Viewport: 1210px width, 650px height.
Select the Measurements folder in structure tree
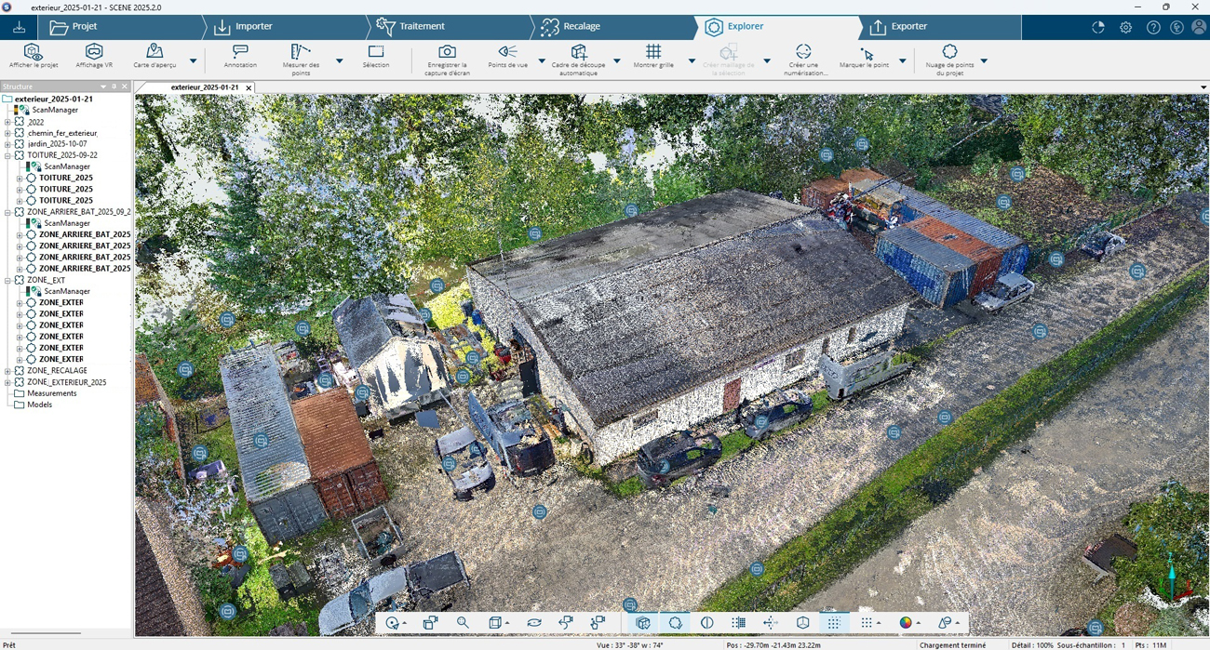point(52,393)
